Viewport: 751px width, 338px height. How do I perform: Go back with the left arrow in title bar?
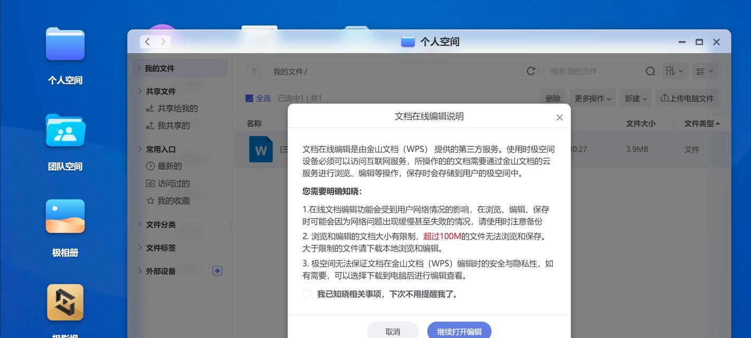147,42
